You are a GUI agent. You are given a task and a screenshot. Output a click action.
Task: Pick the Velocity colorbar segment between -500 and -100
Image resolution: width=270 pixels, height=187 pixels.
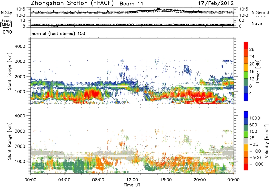[246, 154]
